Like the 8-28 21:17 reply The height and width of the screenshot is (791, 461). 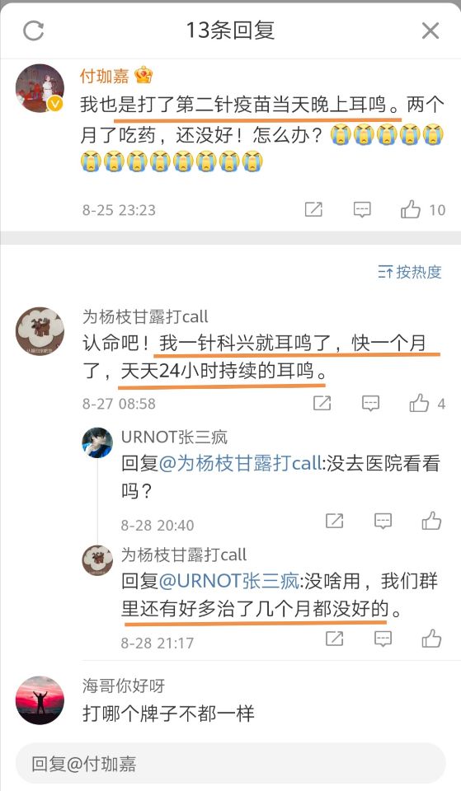431,639
